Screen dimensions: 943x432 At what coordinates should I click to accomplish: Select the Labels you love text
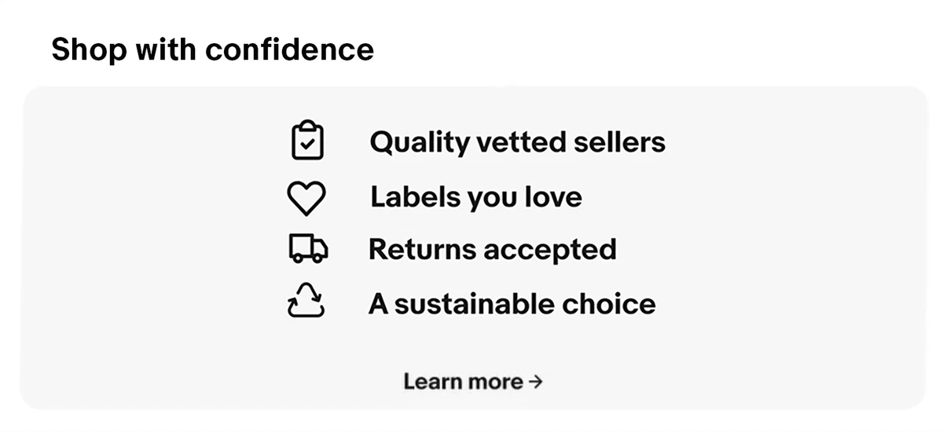coord(476,197)
